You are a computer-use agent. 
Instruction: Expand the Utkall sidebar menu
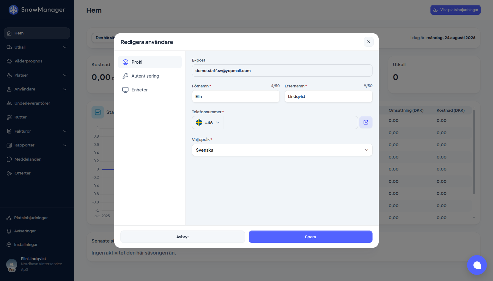pos(37,47)
